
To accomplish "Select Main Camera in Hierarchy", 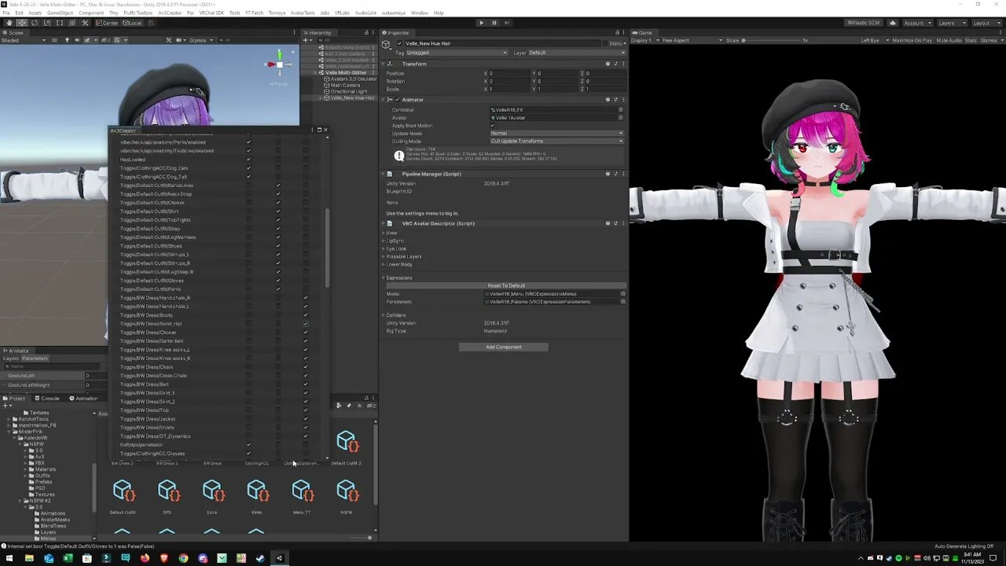I will (346, 85).
